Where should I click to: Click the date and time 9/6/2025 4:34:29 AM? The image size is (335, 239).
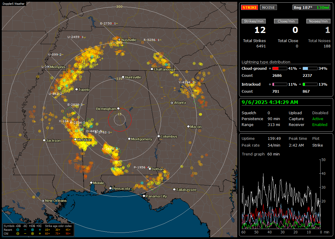270,102
